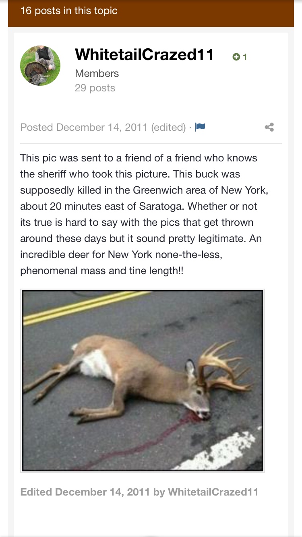Open WhitetailCrazed11's circular avatar picture
Screen dimensions: 302x537
tap(40, 66)
